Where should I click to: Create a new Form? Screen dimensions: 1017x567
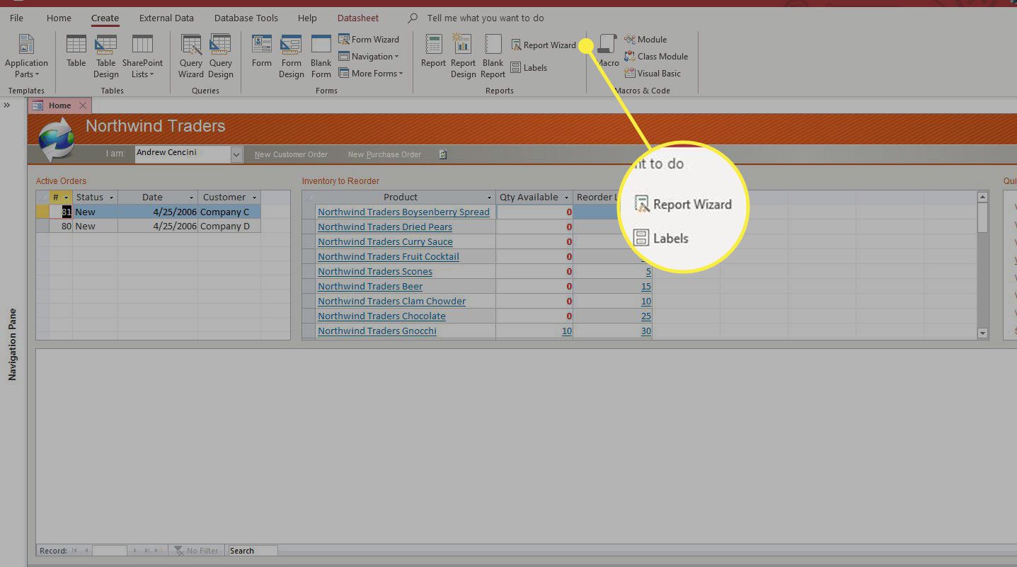[262, 51]
